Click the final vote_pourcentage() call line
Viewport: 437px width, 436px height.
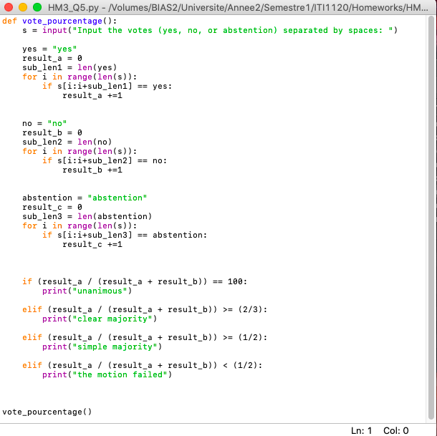click(x=47, y=412)
